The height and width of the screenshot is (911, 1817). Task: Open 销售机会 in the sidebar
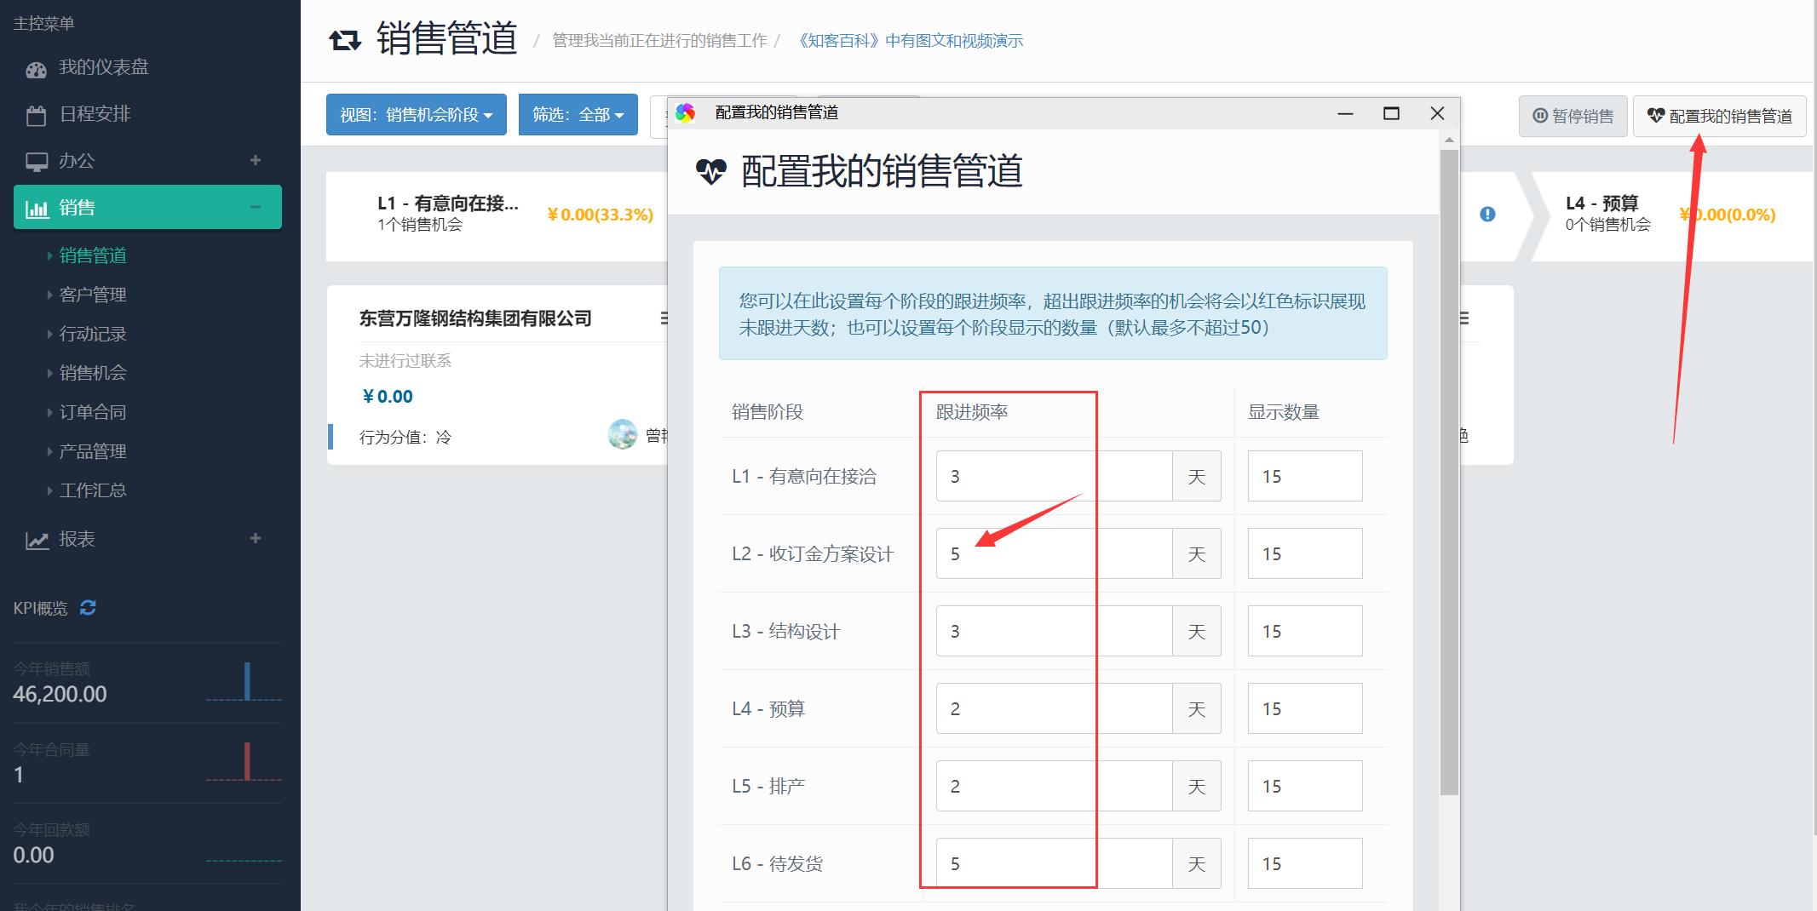click(x=93, y=373)
